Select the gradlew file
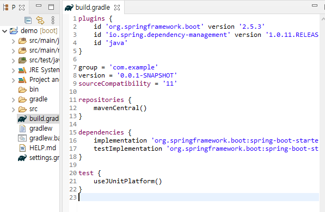The height and width of the screenshot is (212, 325). point(41,129)
